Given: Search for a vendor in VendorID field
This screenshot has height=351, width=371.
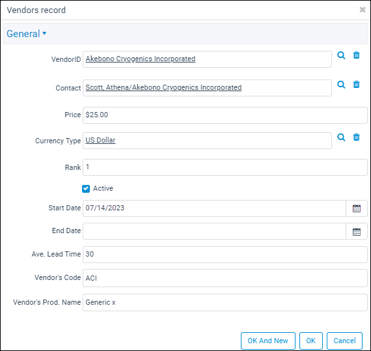Looking at the screenshot, I should [341, 55].
